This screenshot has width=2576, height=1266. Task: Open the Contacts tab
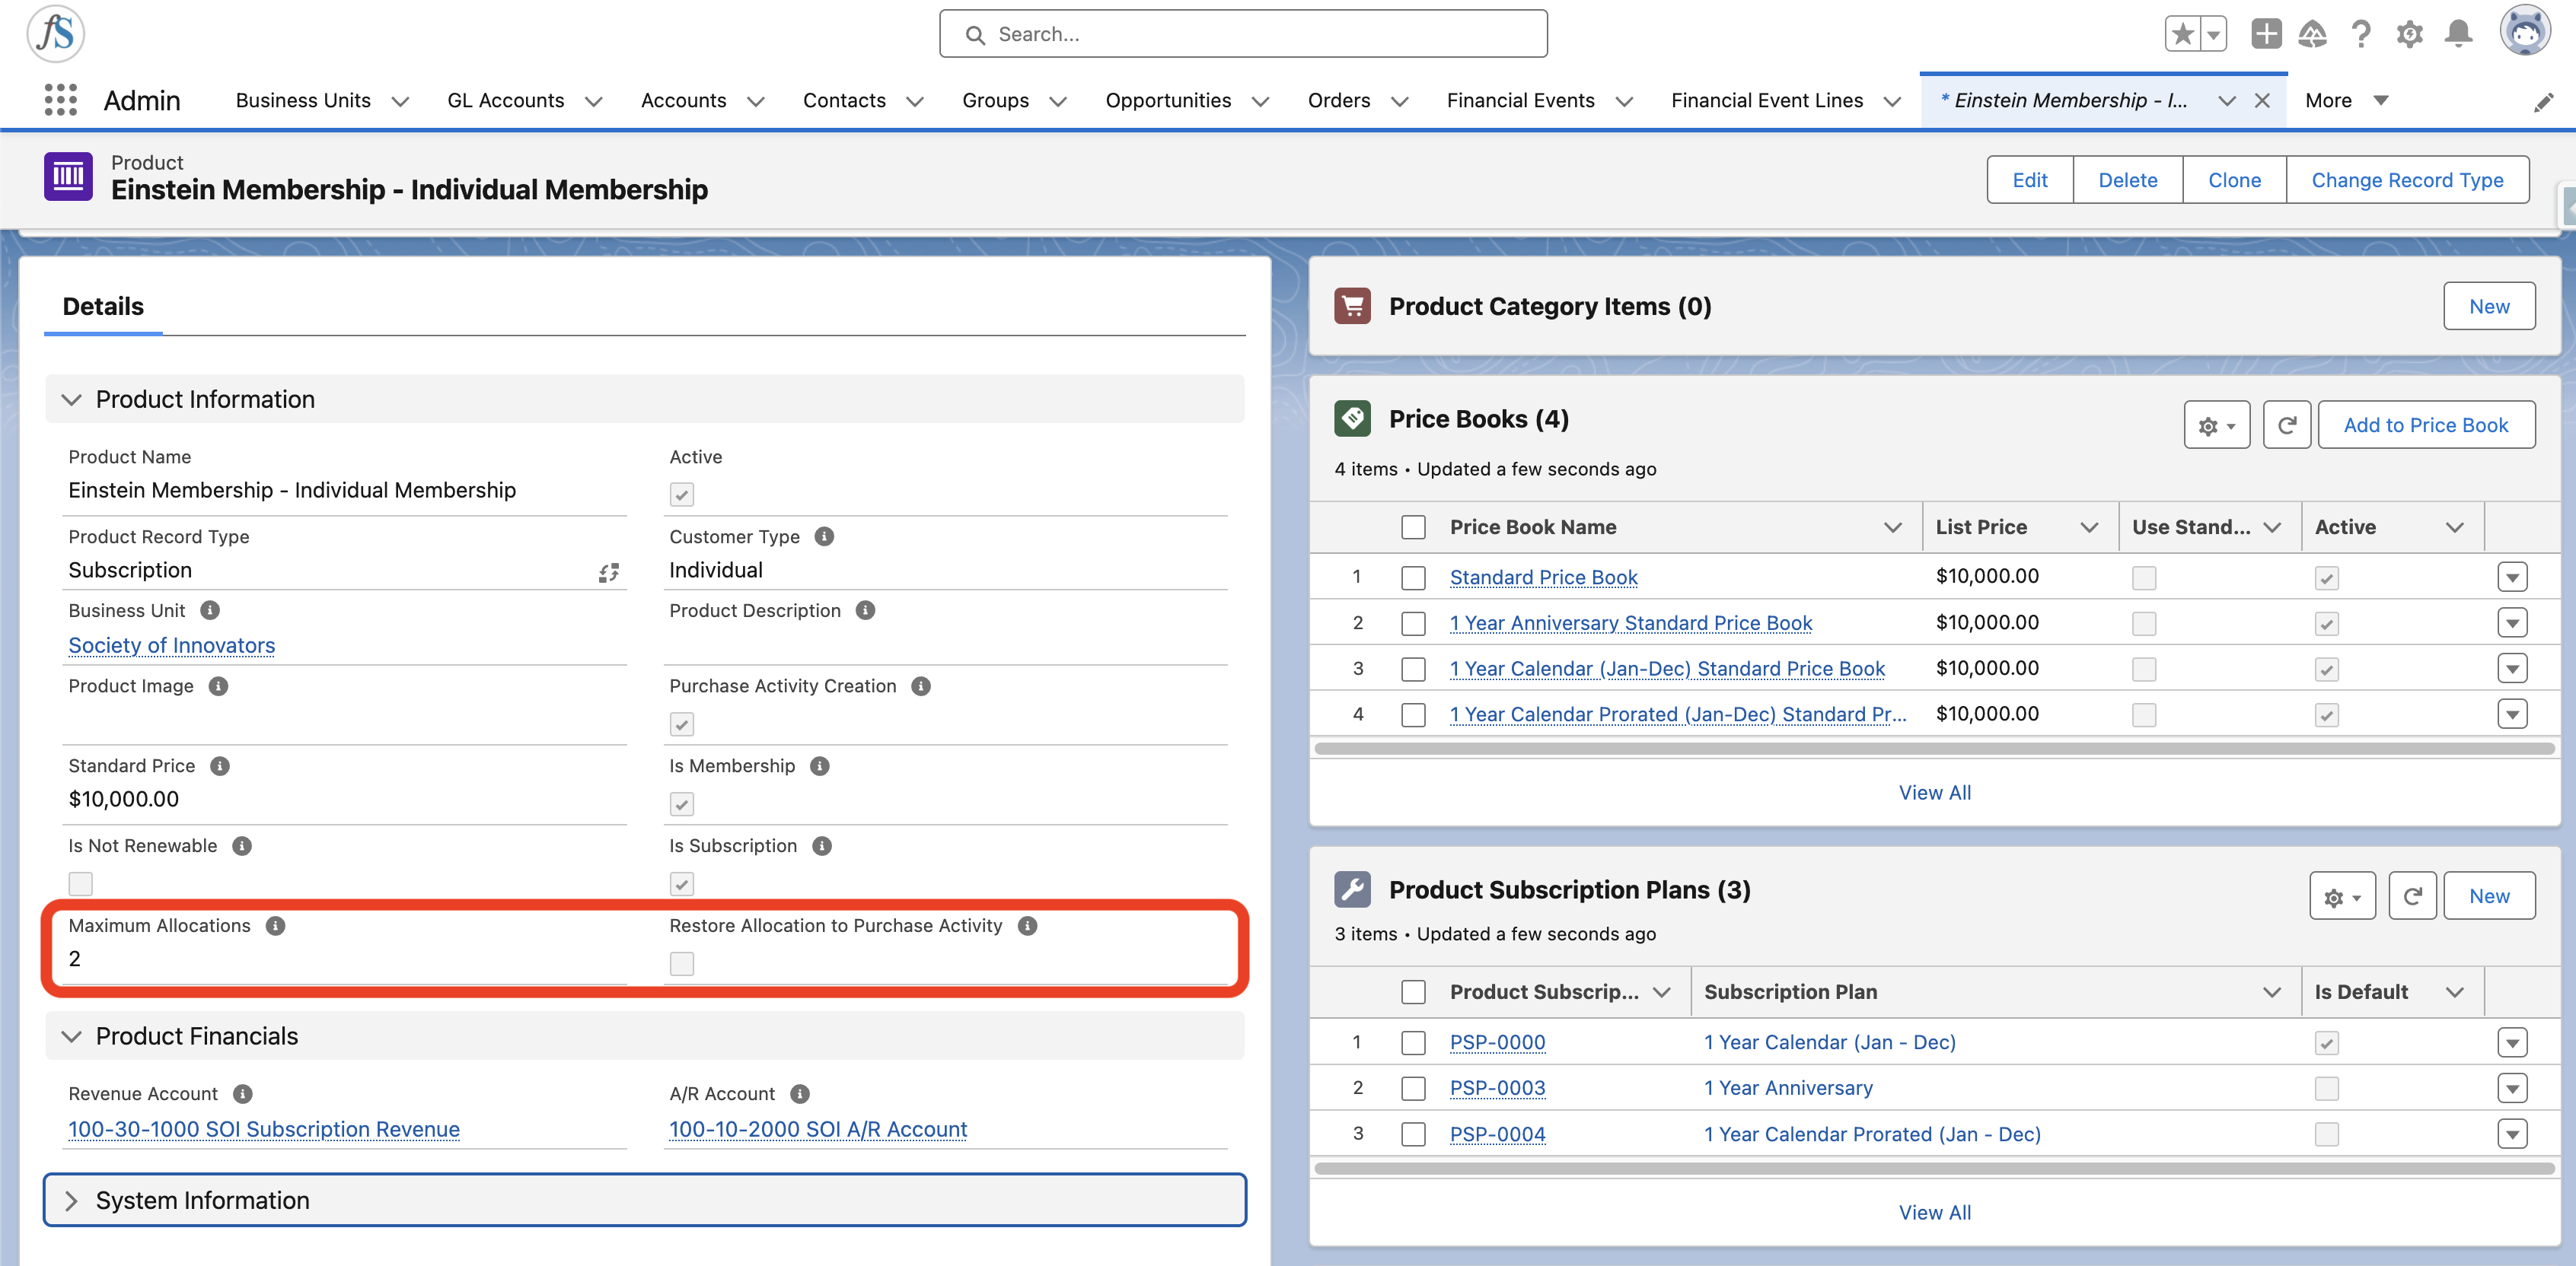pos(844,101)
